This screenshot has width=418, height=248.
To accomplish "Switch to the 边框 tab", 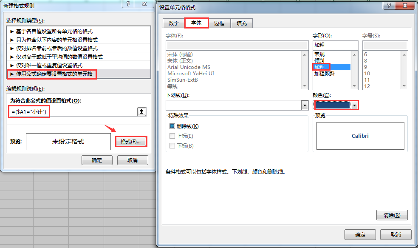I will click(x=219, y=23).
